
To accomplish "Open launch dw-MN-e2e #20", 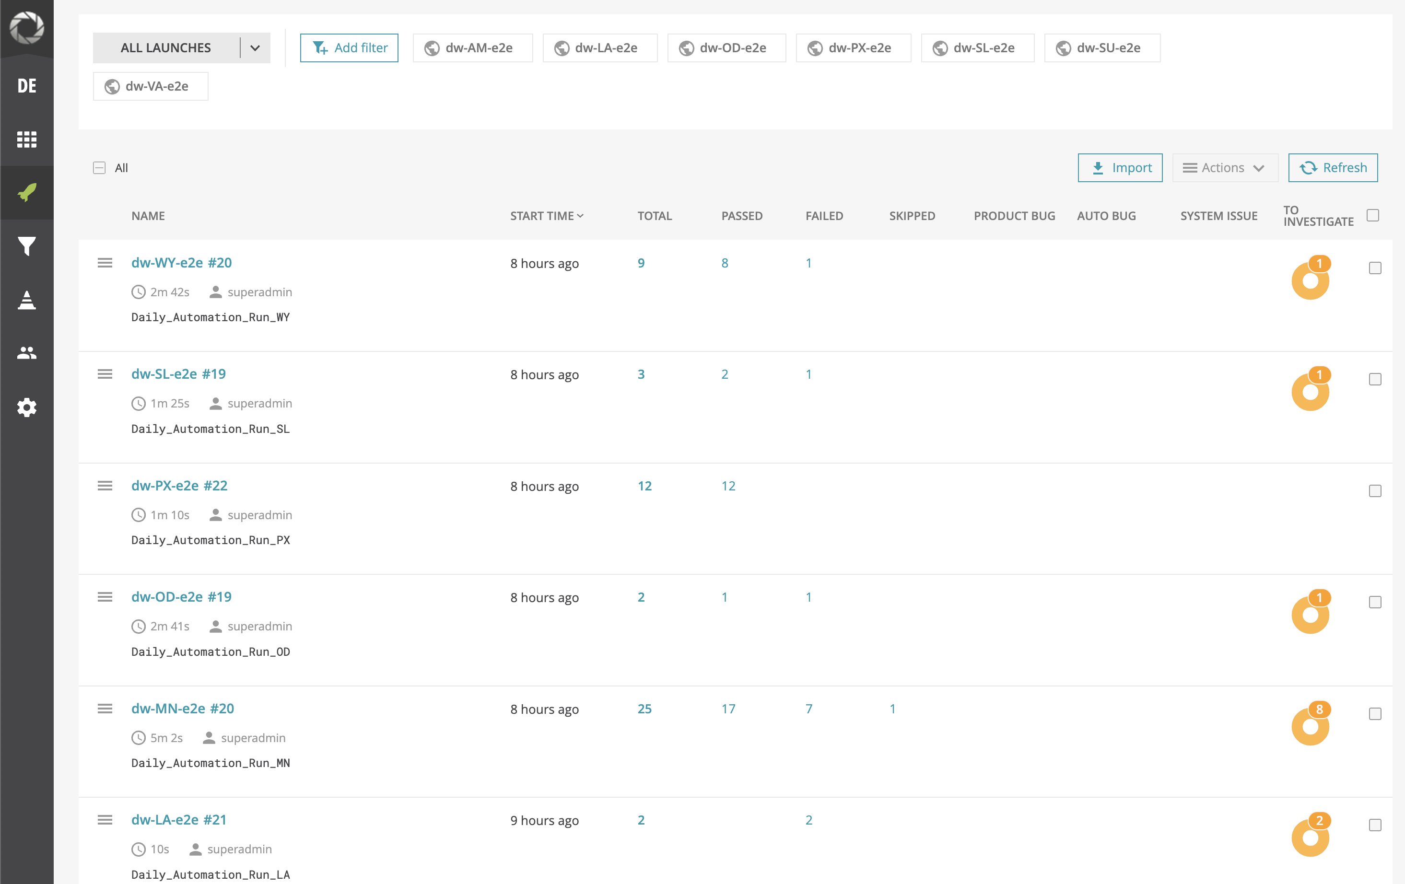I will tap(183, 709).
